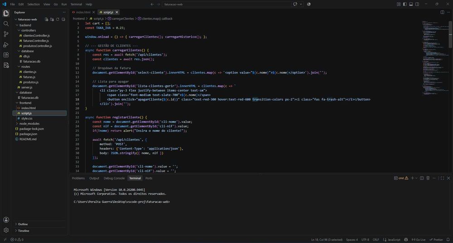
Task: Close the index.html tab
Action: (94, 12)
